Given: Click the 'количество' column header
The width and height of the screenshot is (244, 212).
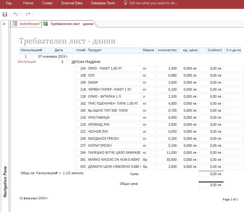Looking at the screenshot, I should 167,50.
